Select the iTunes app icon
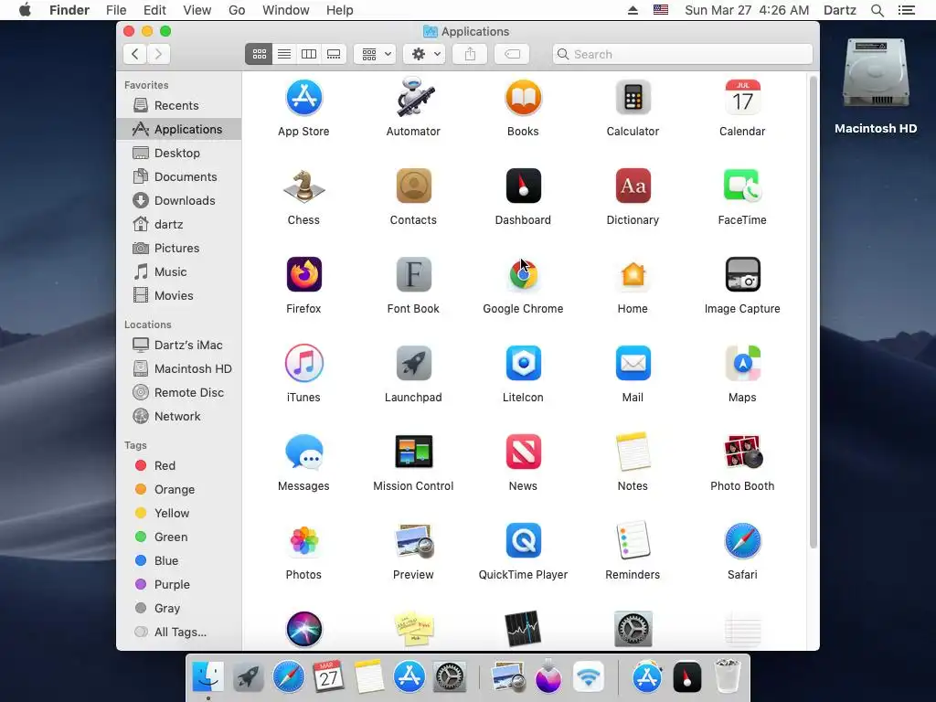The width and height of the screenshot is (936, 702). pos(303,363)
